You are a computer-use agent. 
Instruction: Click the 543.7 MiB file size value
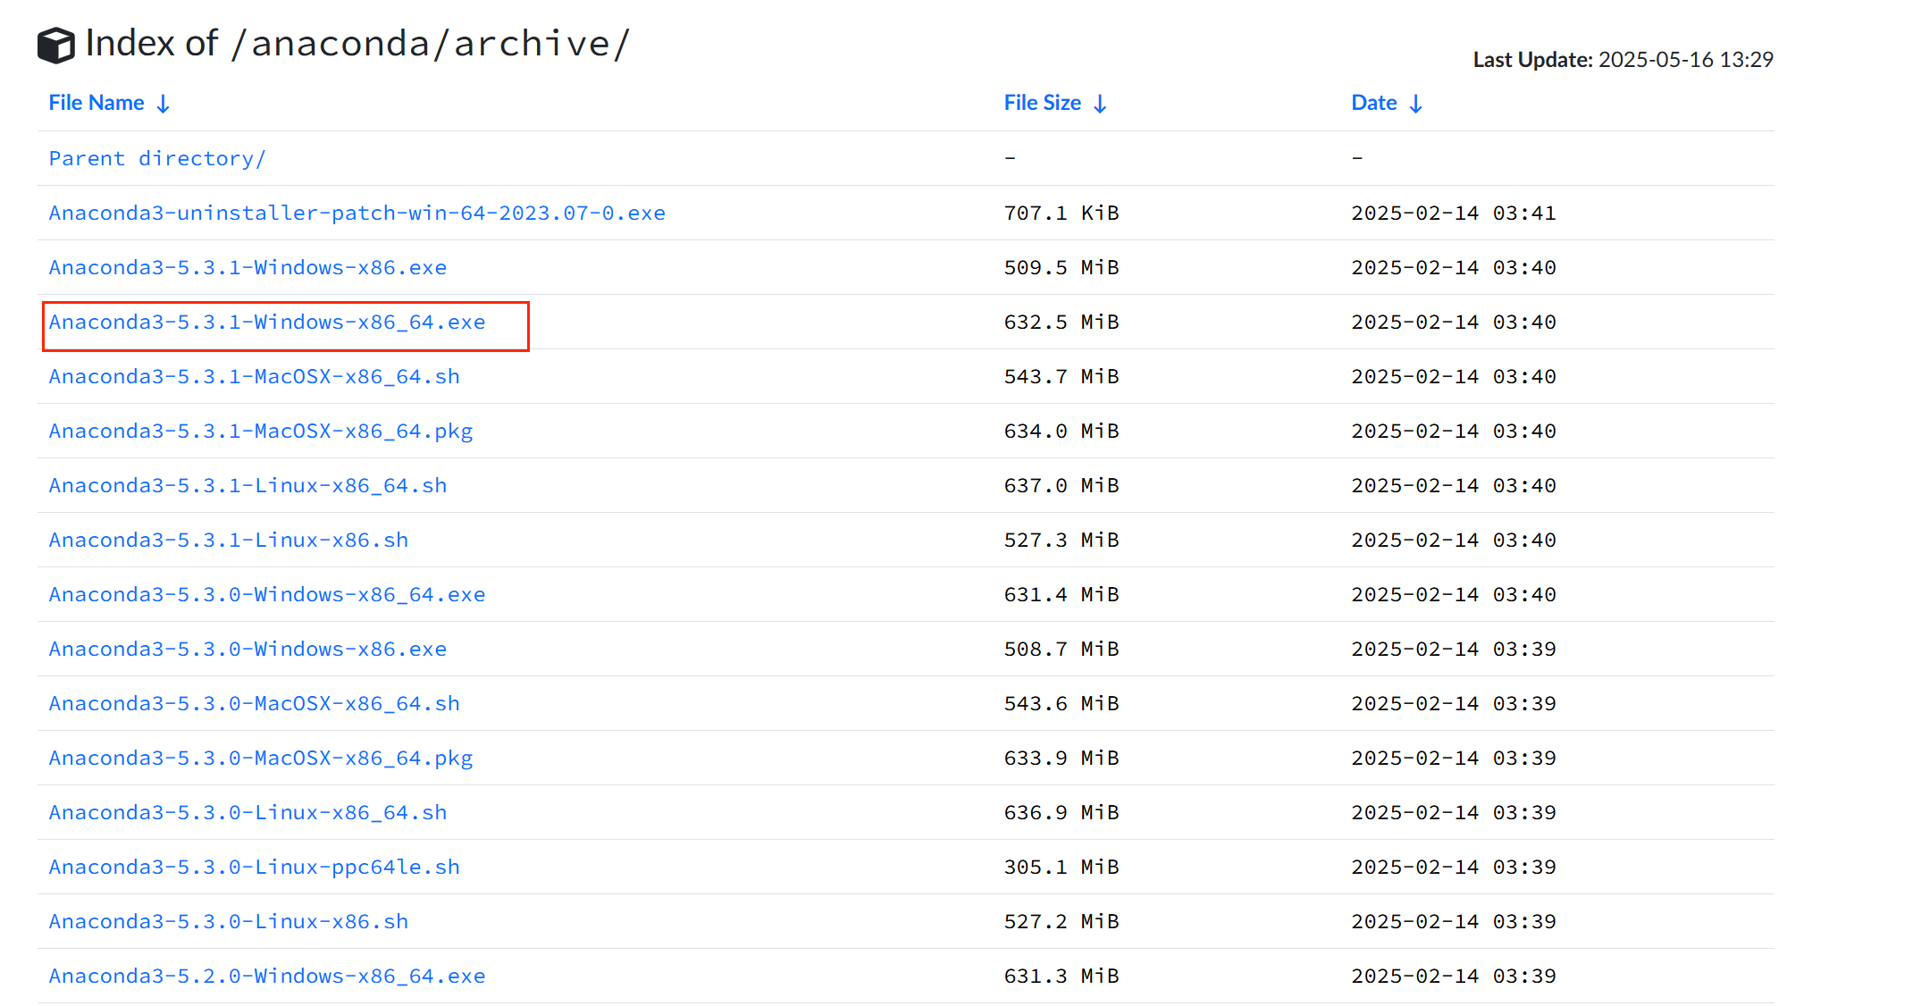click(x=1061, y=376)
